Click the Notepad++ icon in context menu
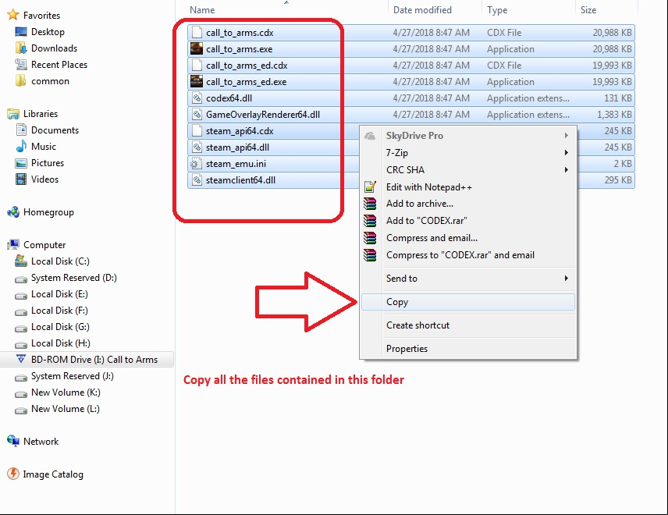Viewport: 668px width, 515px height. 370,186
